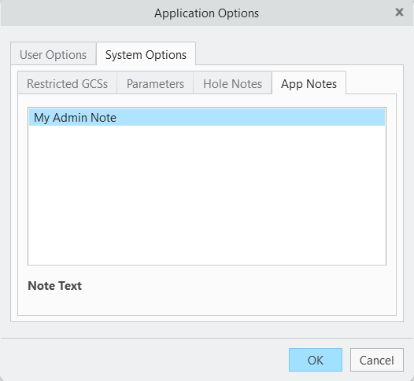Switch to the Hole Notes tab
Viewport: 414px width, 381px height.
233,82
